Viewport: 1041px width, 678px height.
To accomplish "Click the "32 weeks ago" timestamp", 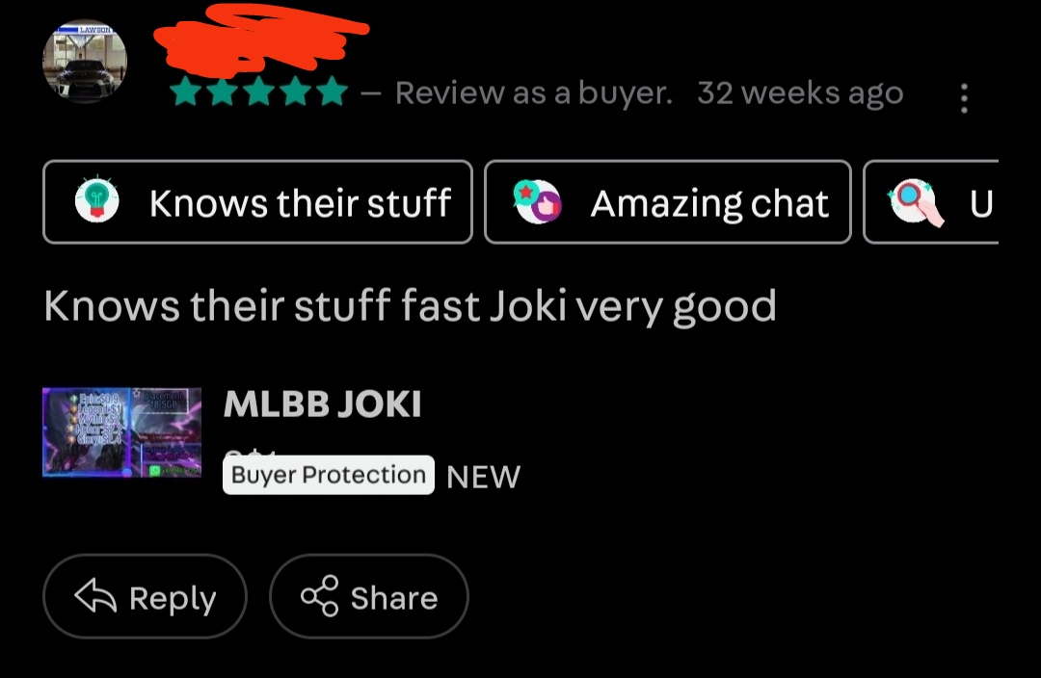I will click(x=800, y=92).
